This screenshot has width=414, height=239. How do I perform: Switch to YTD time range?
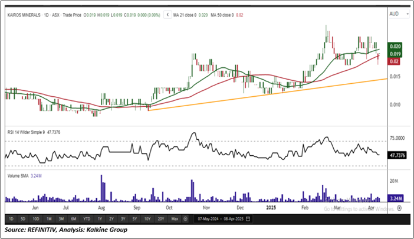87,219
